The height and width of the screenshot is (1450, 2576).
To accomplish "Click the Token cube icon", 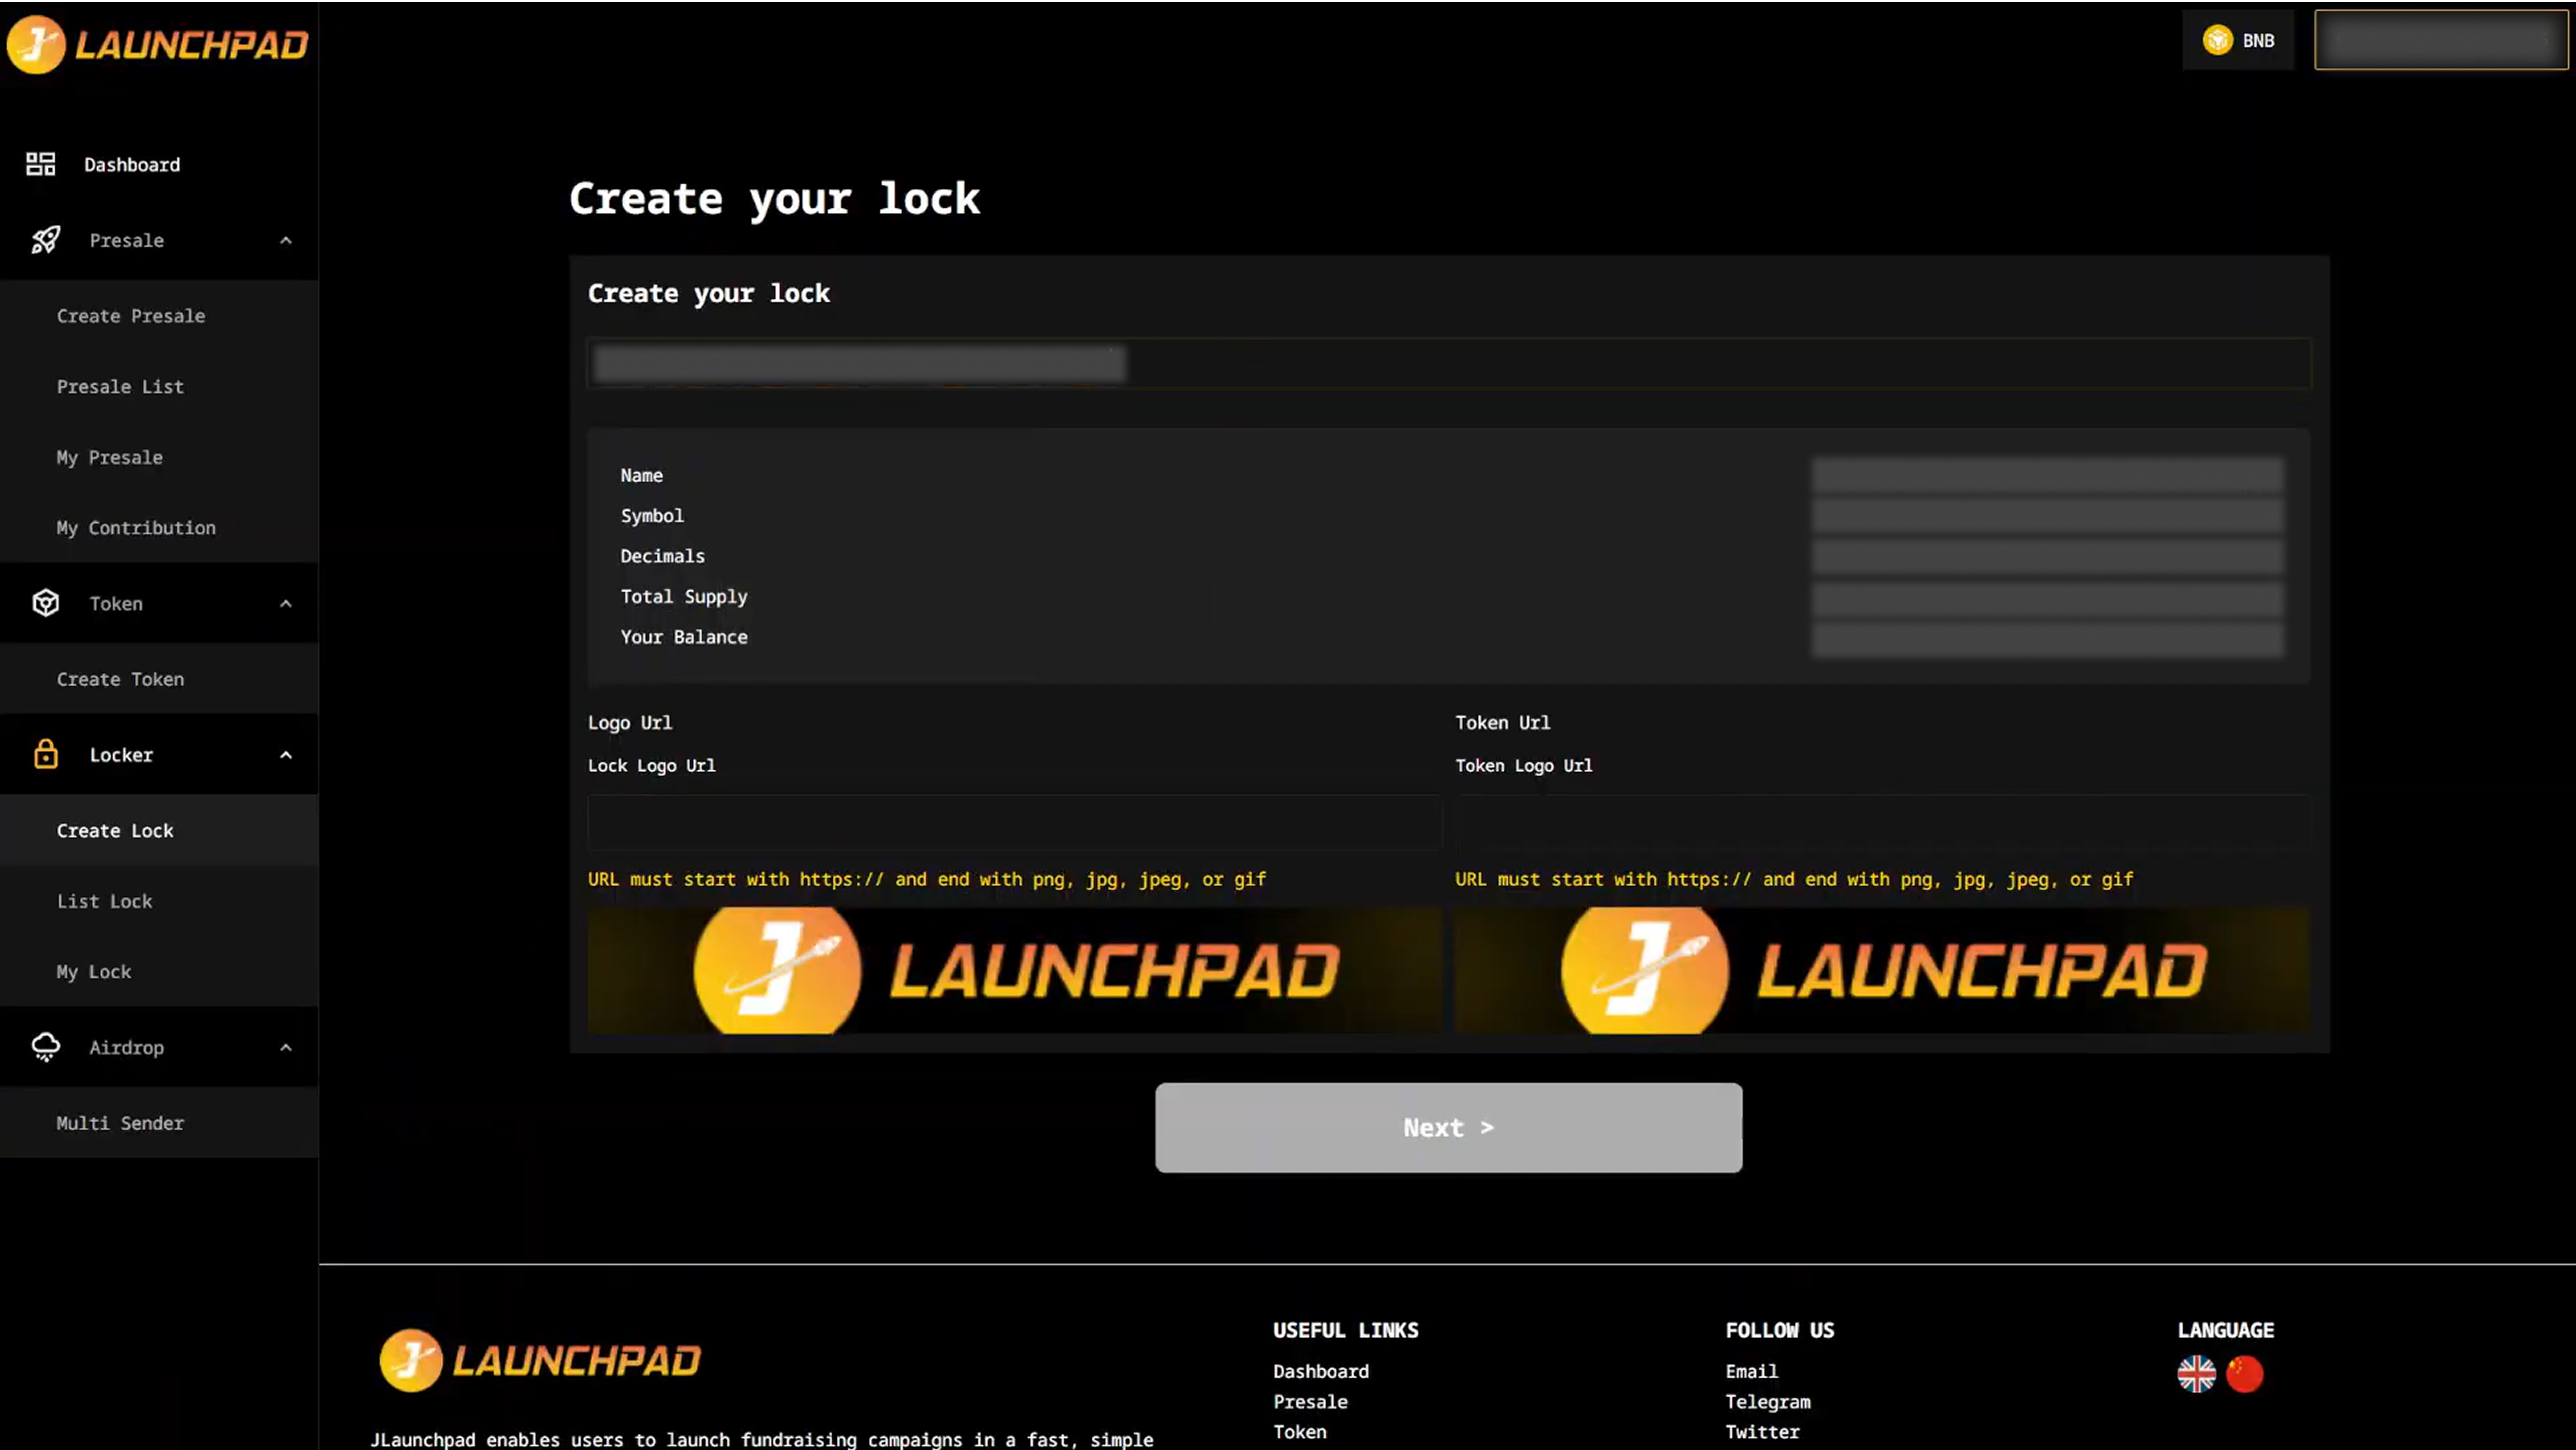I will click(45, 603).
